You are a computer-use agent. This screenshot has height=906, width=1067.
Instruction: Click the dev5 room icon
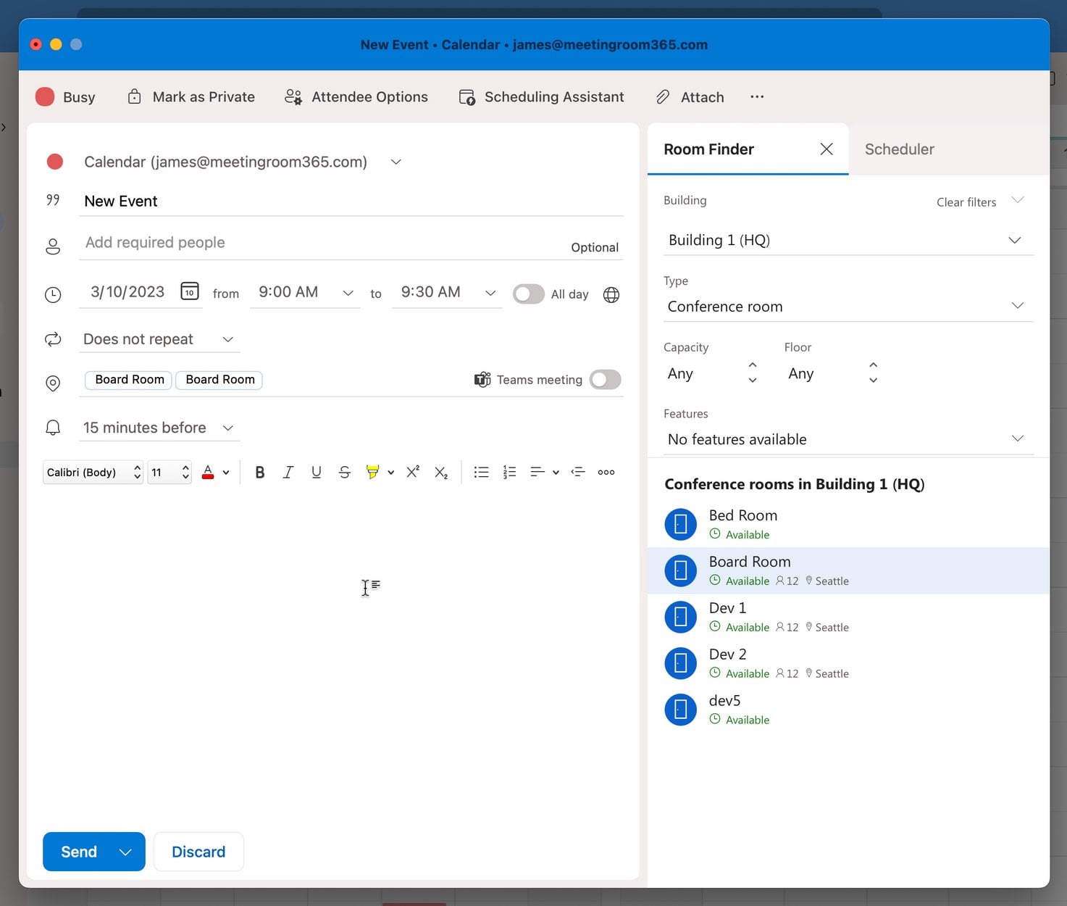(x=681, y=710)
